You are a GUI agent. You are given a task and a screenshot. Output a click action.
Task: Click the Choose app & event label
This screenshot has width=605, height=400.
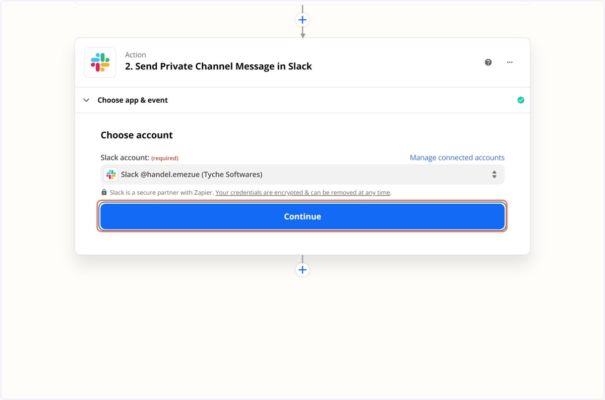133,100
